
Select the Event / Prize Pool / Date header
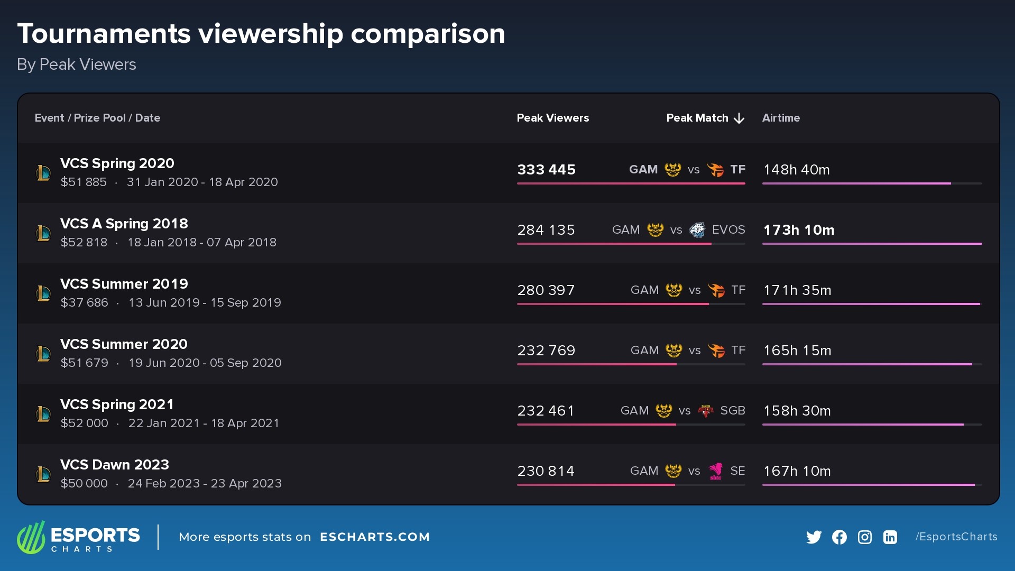click(x=97, y=118)
